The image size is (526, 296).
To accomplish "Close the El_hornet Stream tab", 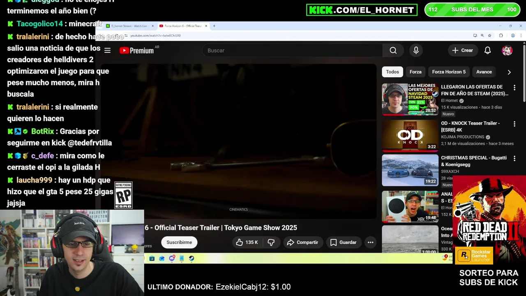I will pyautogui.click(x=152, y=26).
